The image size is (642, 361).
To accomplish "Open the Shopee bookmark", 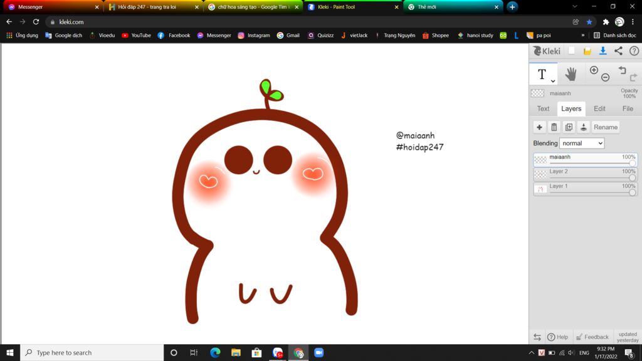I will coord(436,36).
